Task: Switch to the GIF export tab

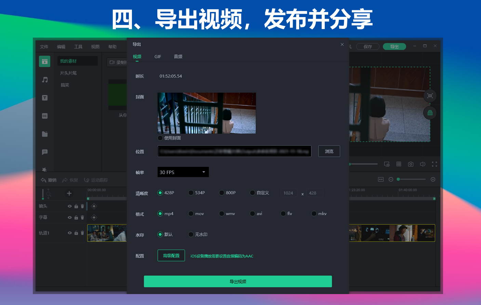Action: coord(158,57)
